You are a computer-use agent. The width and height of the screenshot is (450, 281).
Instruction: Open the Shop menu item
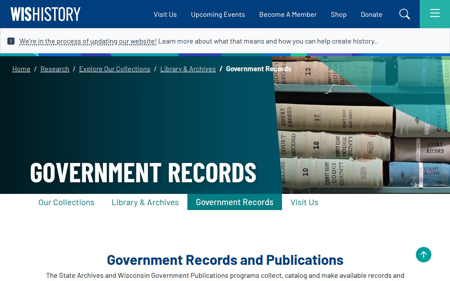click(x=339, y=14)
